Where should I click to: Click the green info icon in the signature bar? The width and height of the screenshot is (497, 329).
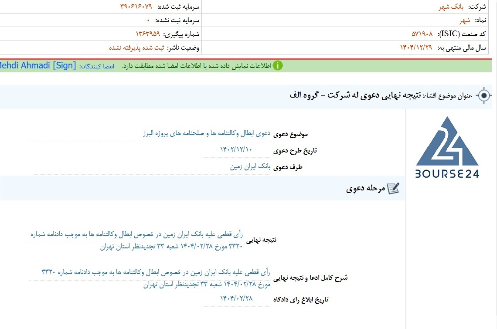278,66
